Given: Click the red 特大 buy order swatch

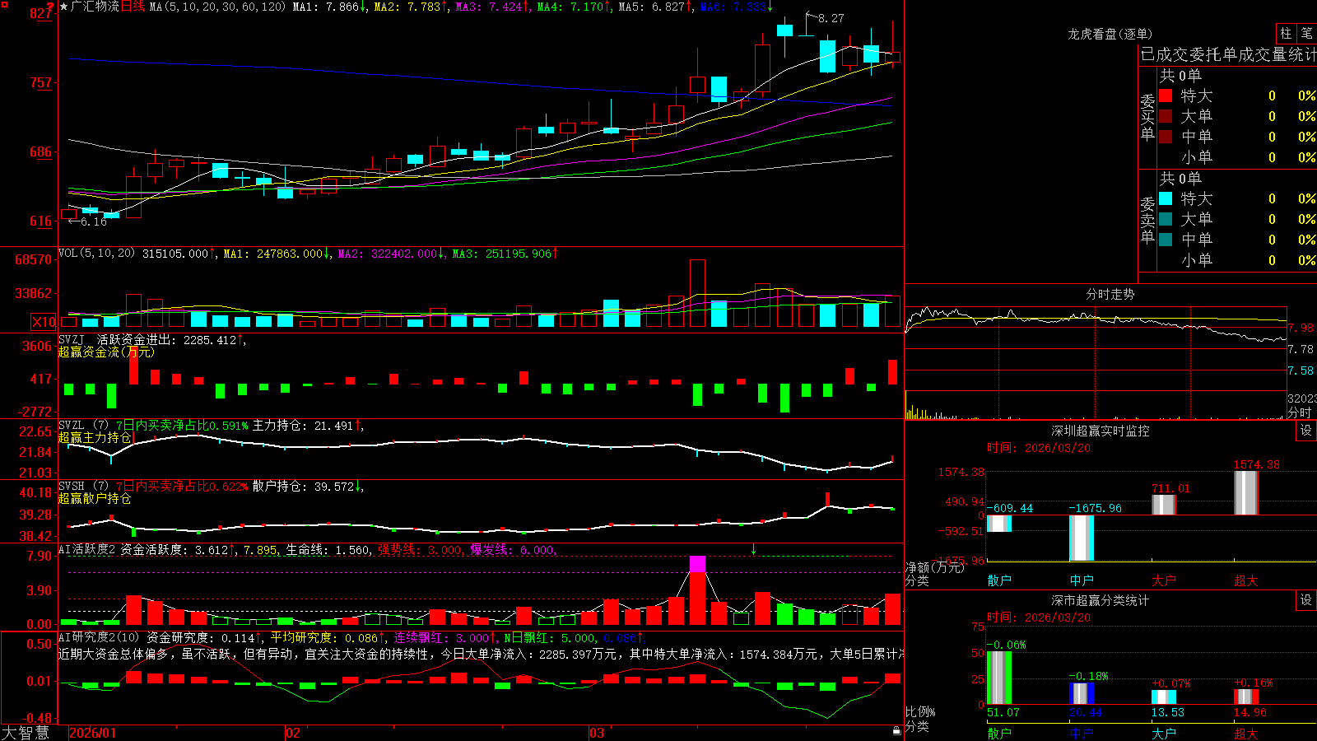Looking at the screenshot, I should 1166,96.
